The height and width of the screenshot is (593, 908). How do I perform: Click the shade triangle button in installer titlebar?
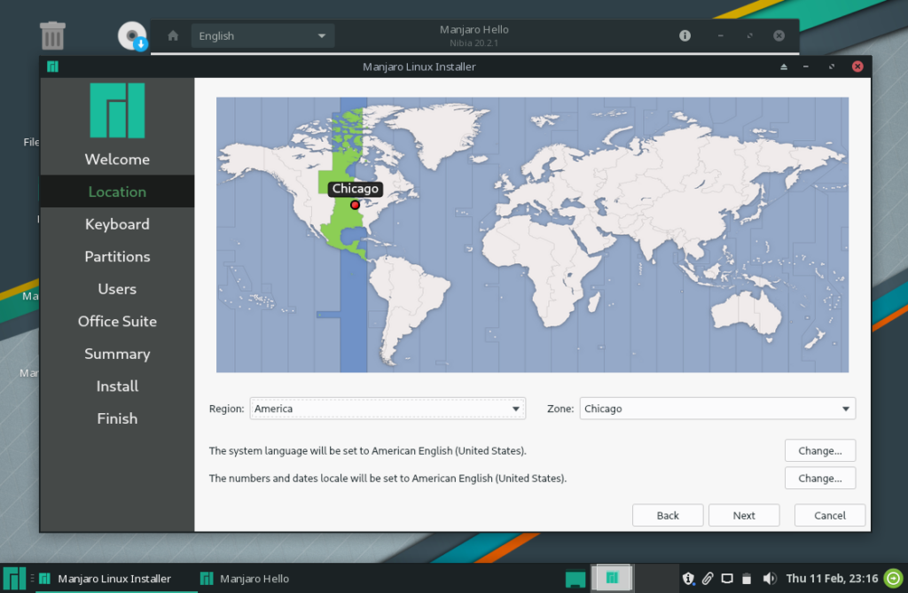(784, 66)
